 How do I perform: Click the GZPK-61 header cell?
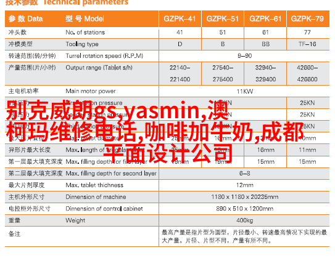click(x=265, y=18)
